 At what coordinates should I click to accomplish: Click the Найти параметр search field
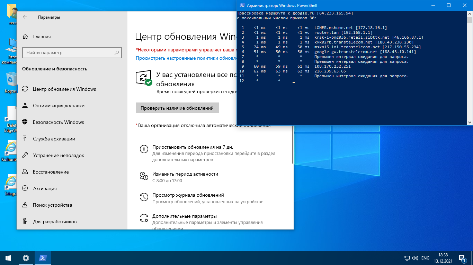click(69, 53)
